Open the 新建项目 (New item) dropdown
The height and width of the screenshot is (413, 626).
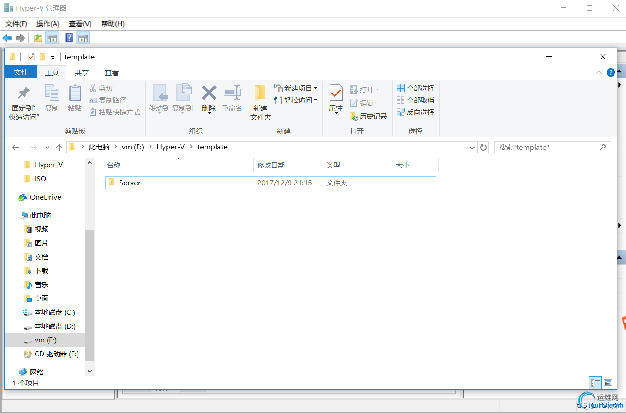tap(296, 88)
